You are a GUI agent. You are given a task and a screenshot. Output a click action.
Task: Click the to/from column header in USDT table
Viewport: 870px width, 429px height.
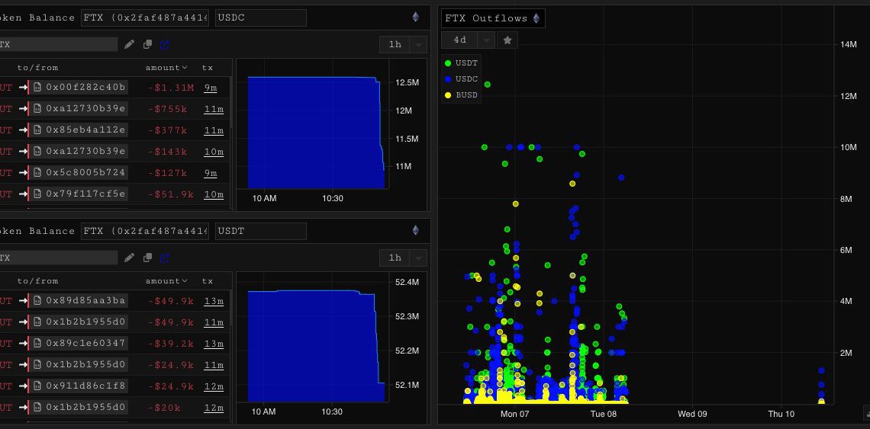point(37,281)
